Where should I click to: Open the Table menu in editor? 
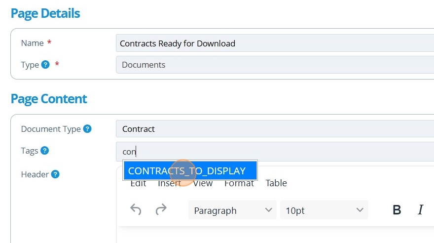pyautogui.click(x=276, y=183)
